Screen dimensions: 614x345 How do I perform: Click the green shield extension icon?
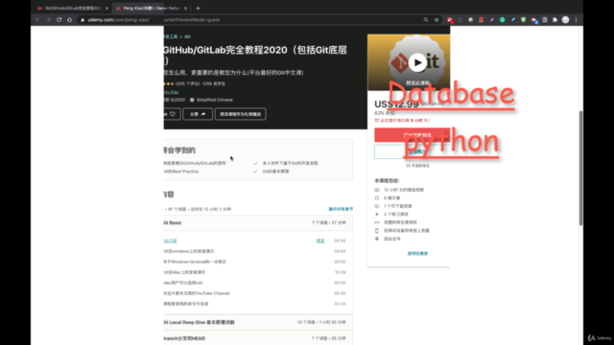click(x=523, y=19)
